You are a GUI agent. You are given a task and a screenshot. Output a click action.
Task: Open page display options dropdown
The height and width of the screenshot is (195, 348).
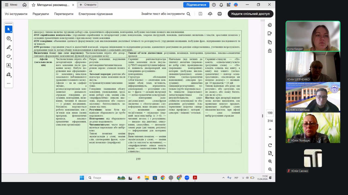[270, 153]
